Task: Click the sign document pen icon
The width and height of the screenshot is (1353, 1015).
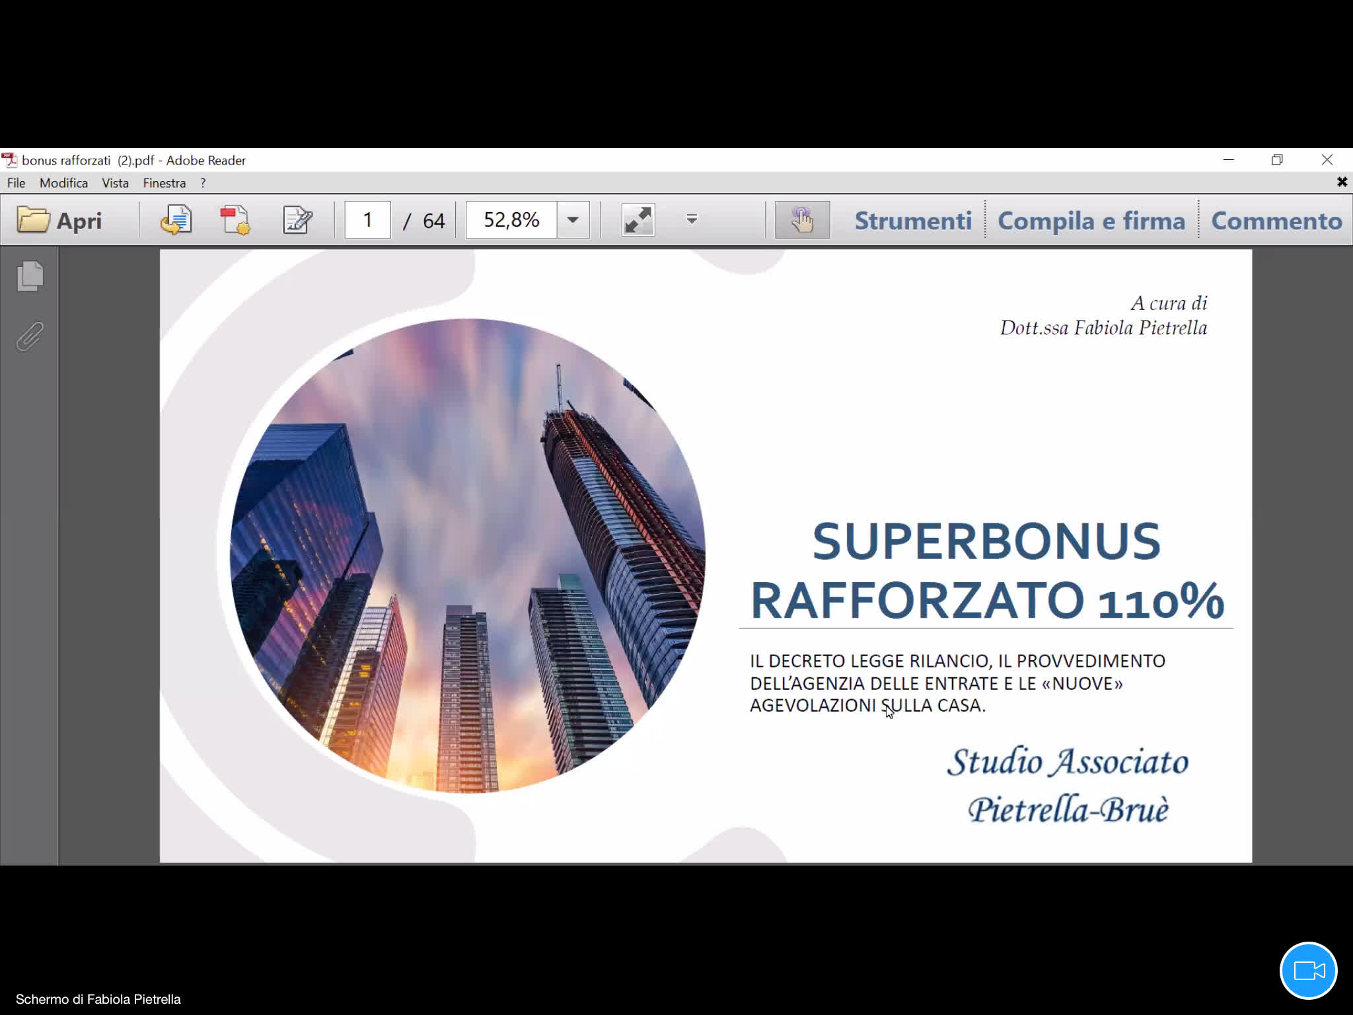Action: point(297,220)
